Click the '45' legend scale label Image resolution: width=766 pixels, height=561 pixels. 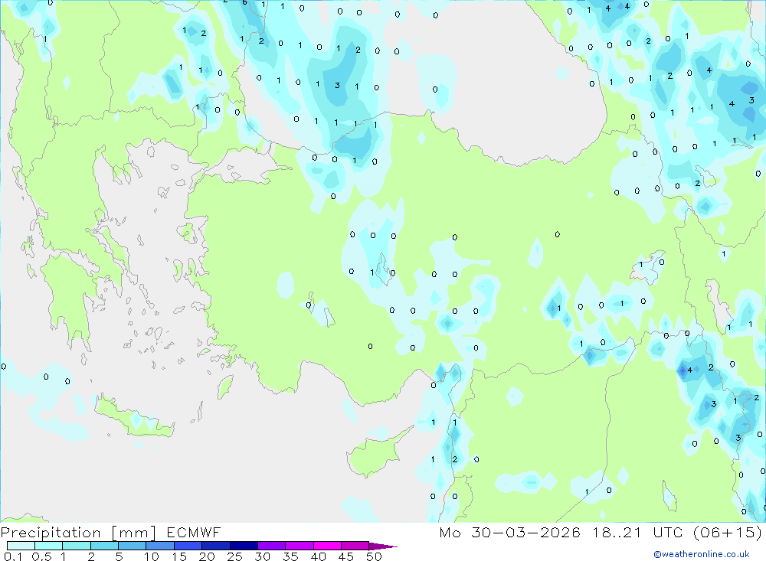[346, 556]
